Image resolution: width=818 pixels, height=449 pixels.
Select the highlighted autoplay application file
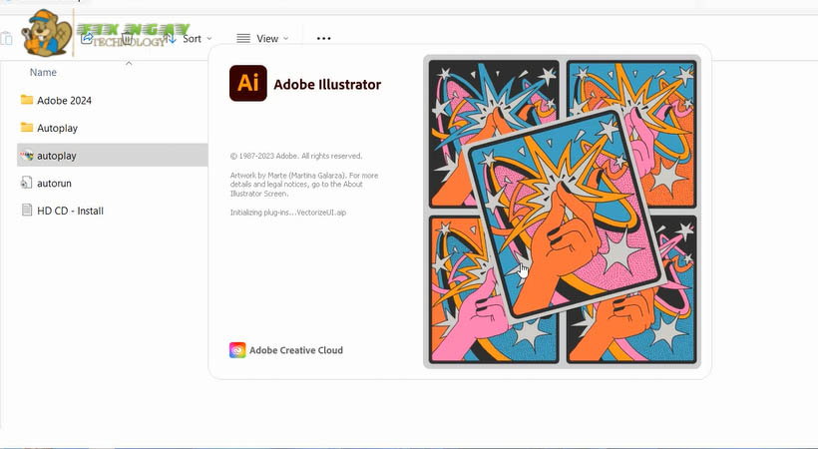[x=57, y=156]
